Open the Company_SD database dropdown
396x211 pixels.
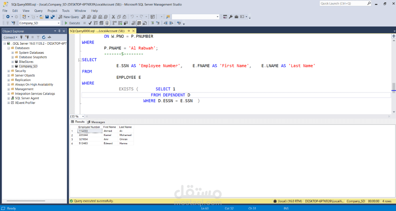pos(58,23)
